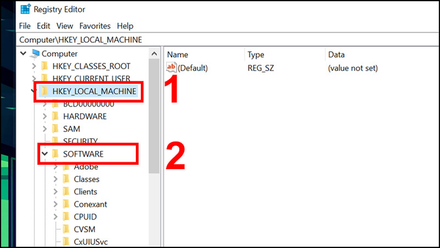The image size is (440, 248).
Task: Open the Edit menu
Action: pos(43,26)
